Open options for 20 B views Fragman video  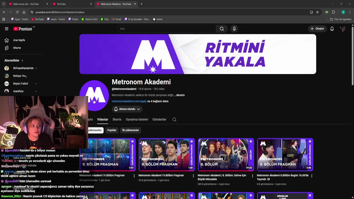(x=134, y=176)
